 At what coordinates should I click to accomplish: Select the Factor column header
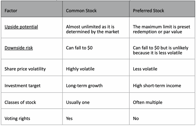tap(32, 9)
